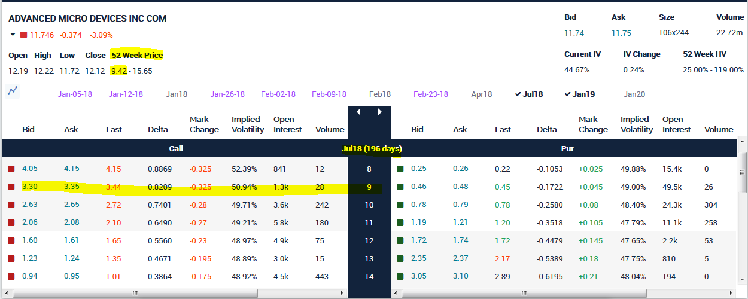Click the call Bid column header
The width and height of the screenshot is (748, 299).
click(28, 129)
